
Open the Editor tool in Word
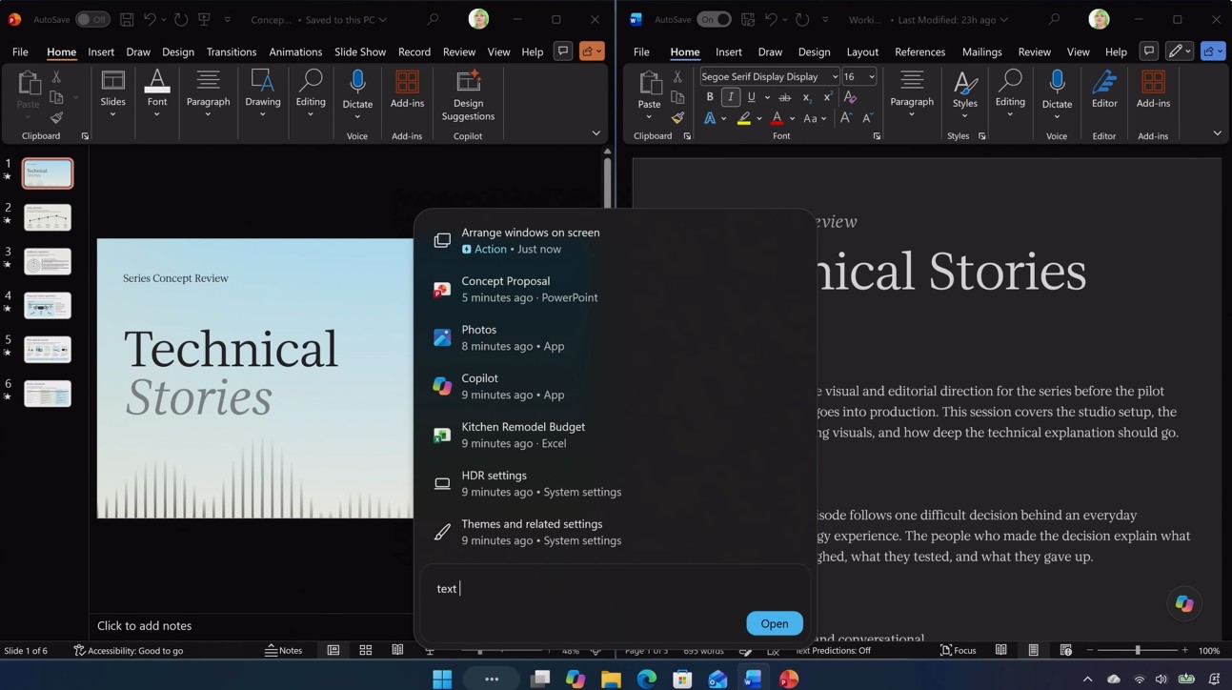coord(1104,91)
